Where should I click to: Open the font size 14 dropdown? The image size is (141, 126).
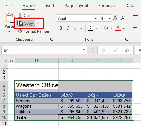[110, 18]
